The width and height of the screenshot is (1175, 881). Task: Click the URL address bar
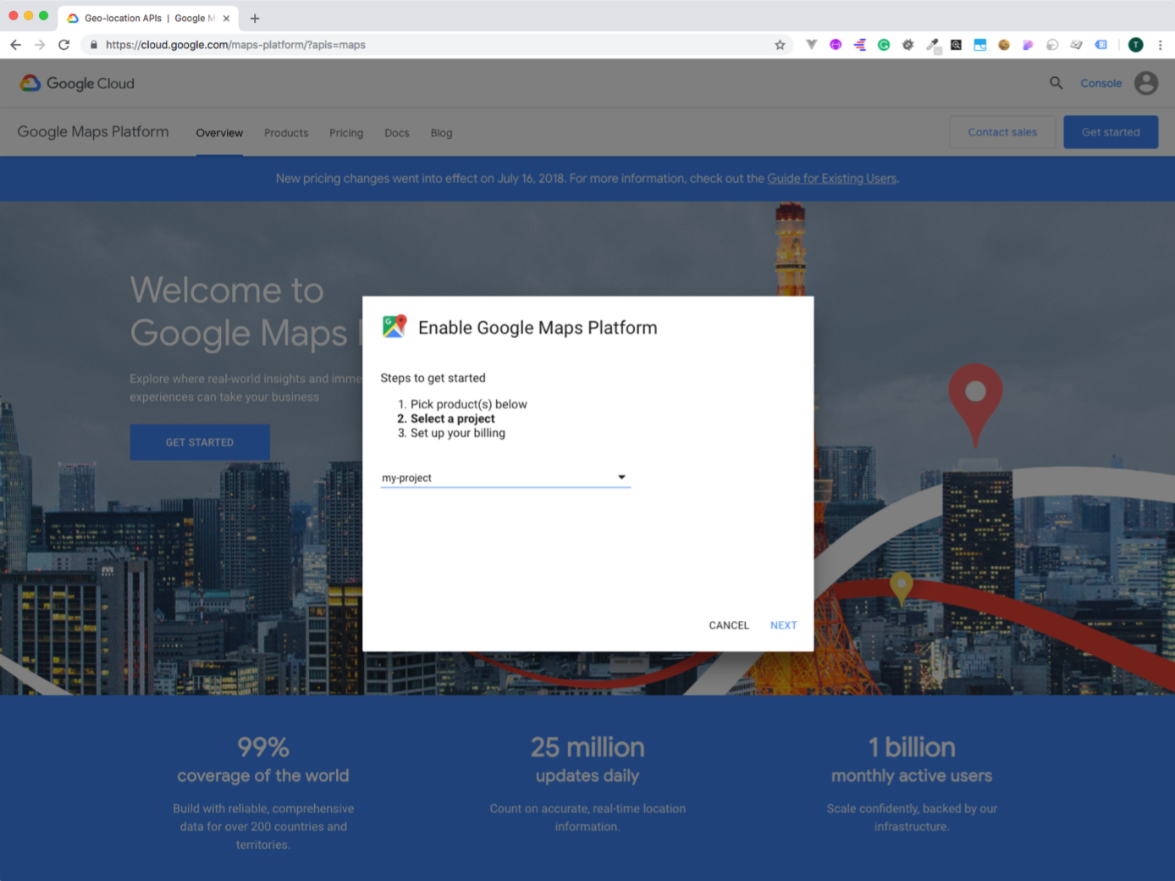pos(436,45)
